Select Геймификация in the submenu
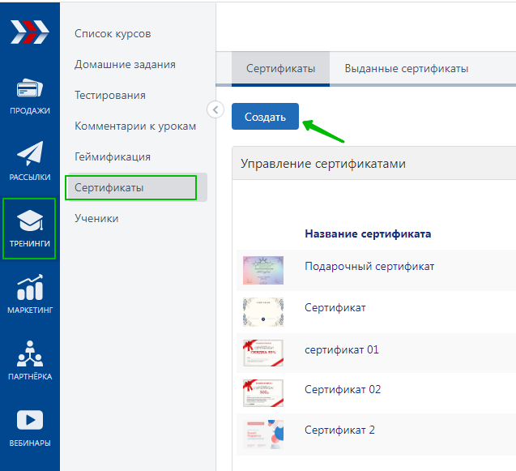The height and width of the screenshot is (471, 516). 113,156
